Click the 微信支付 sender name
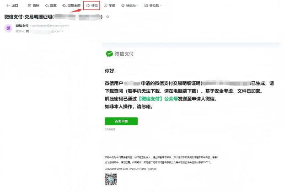Image resolution: width=284 pixels, height=192 pixels. click(x=22, y=26)
